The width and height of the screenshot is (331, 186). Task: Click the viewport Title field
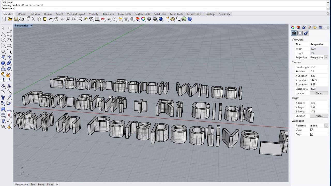point(319,44)
